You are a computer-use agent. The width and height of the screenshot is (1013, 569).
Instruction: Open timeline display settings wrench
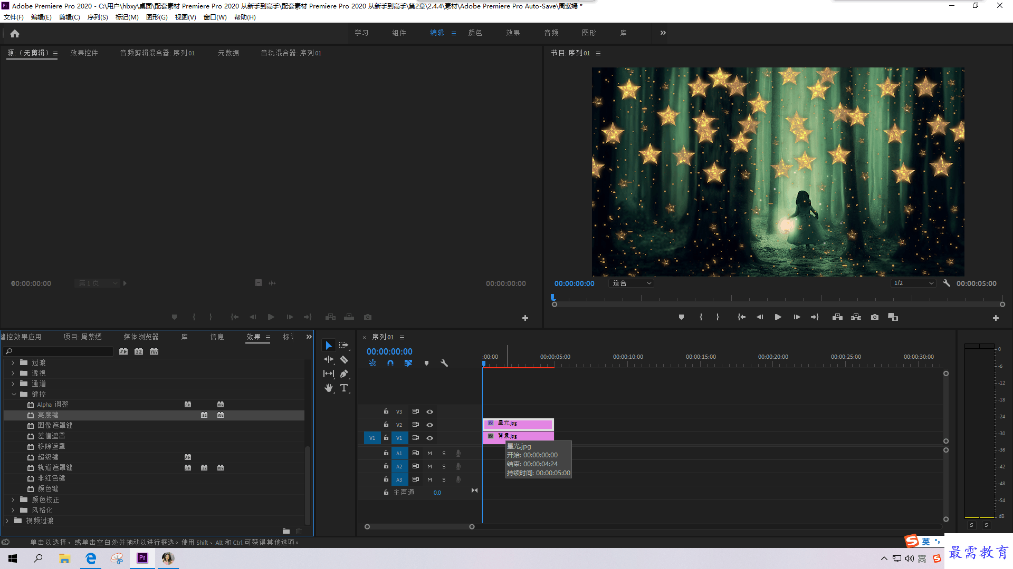[x=444, y=363]
